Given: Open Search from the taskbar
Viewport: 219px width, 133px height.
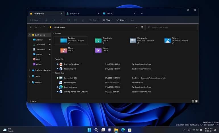Looking at the screenshot, I should pyautogui.click(x=96, y=130).
